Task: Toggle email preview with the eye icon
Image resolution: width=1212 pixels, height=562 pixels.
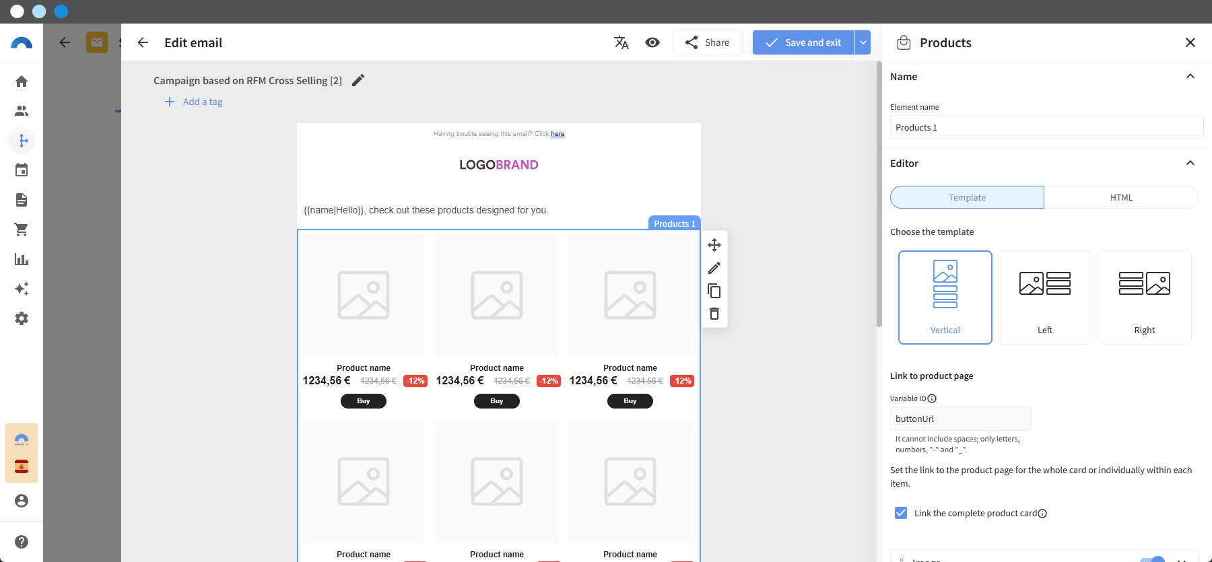Action: [652, 42]
